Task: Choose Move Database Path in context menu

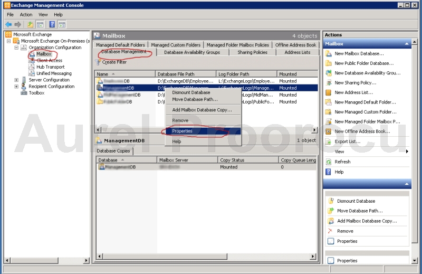Action: coord(203,99)
